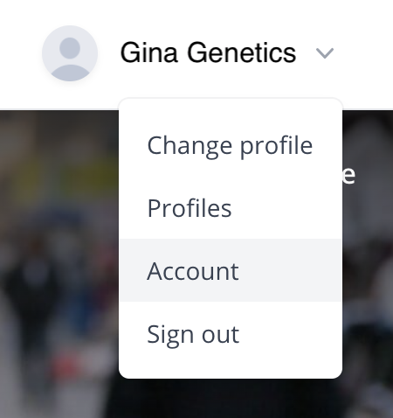
Task: Choose the highlighted Account option
Action: [x=230, y=270]
